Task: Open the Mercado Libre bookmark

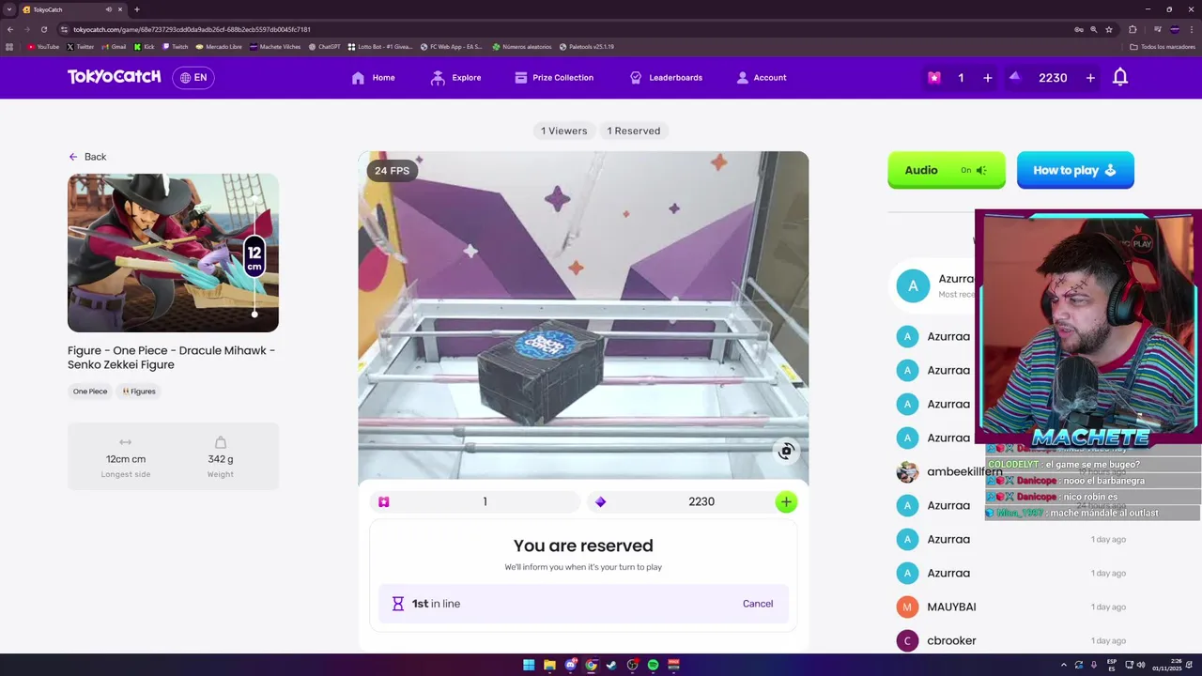Action: click(x=219, y=47)
